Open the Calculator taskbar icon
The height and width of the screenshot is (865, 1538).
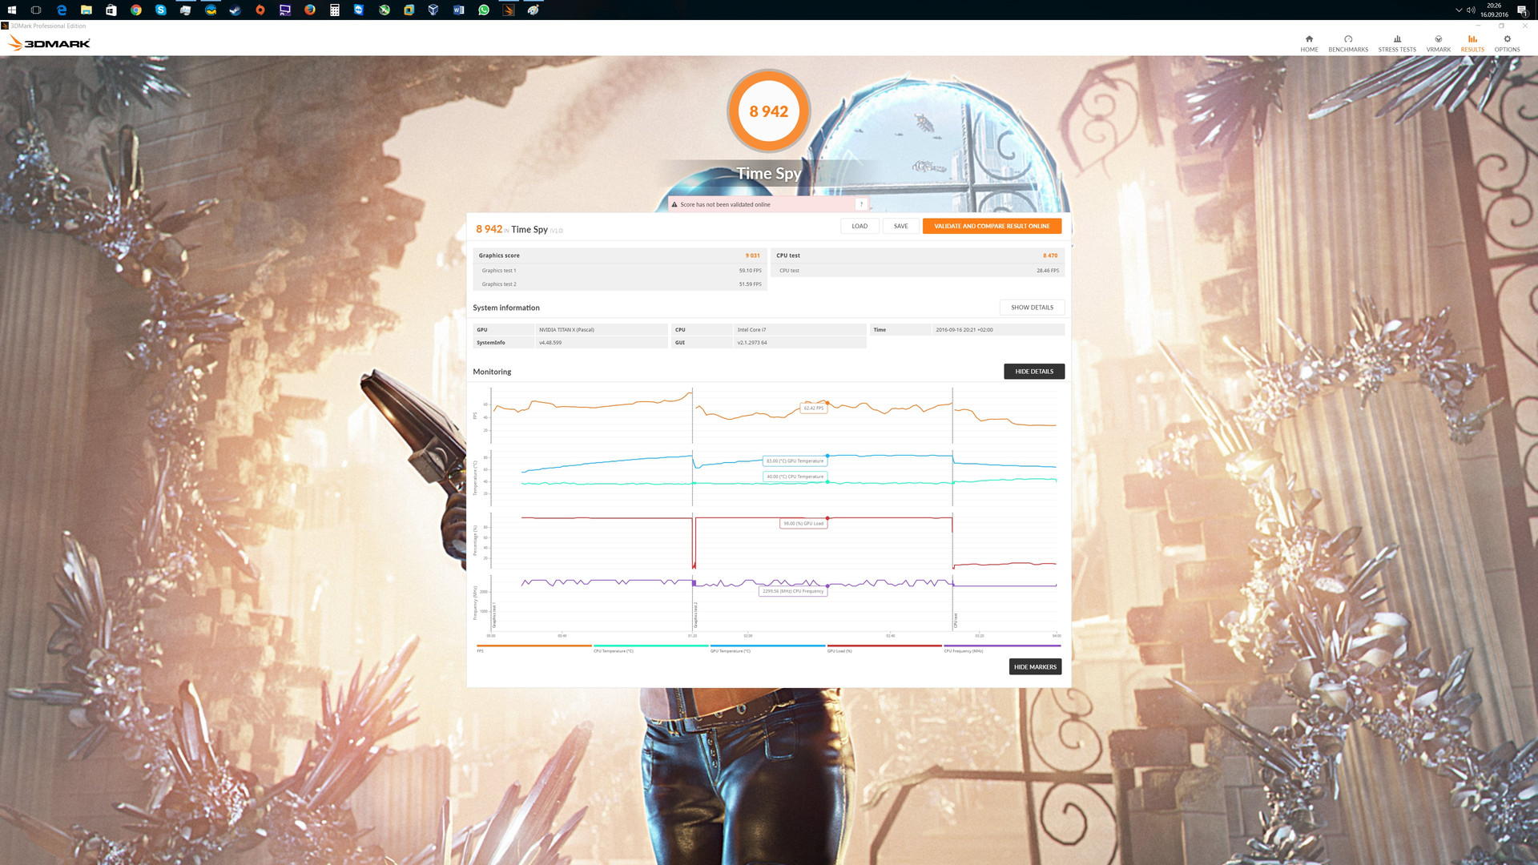coord(335,10)
